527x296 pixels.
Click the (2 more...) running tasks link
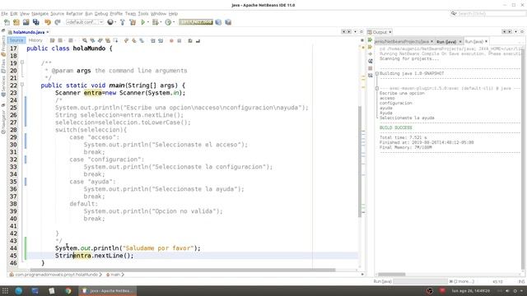(x=464, y=281)
